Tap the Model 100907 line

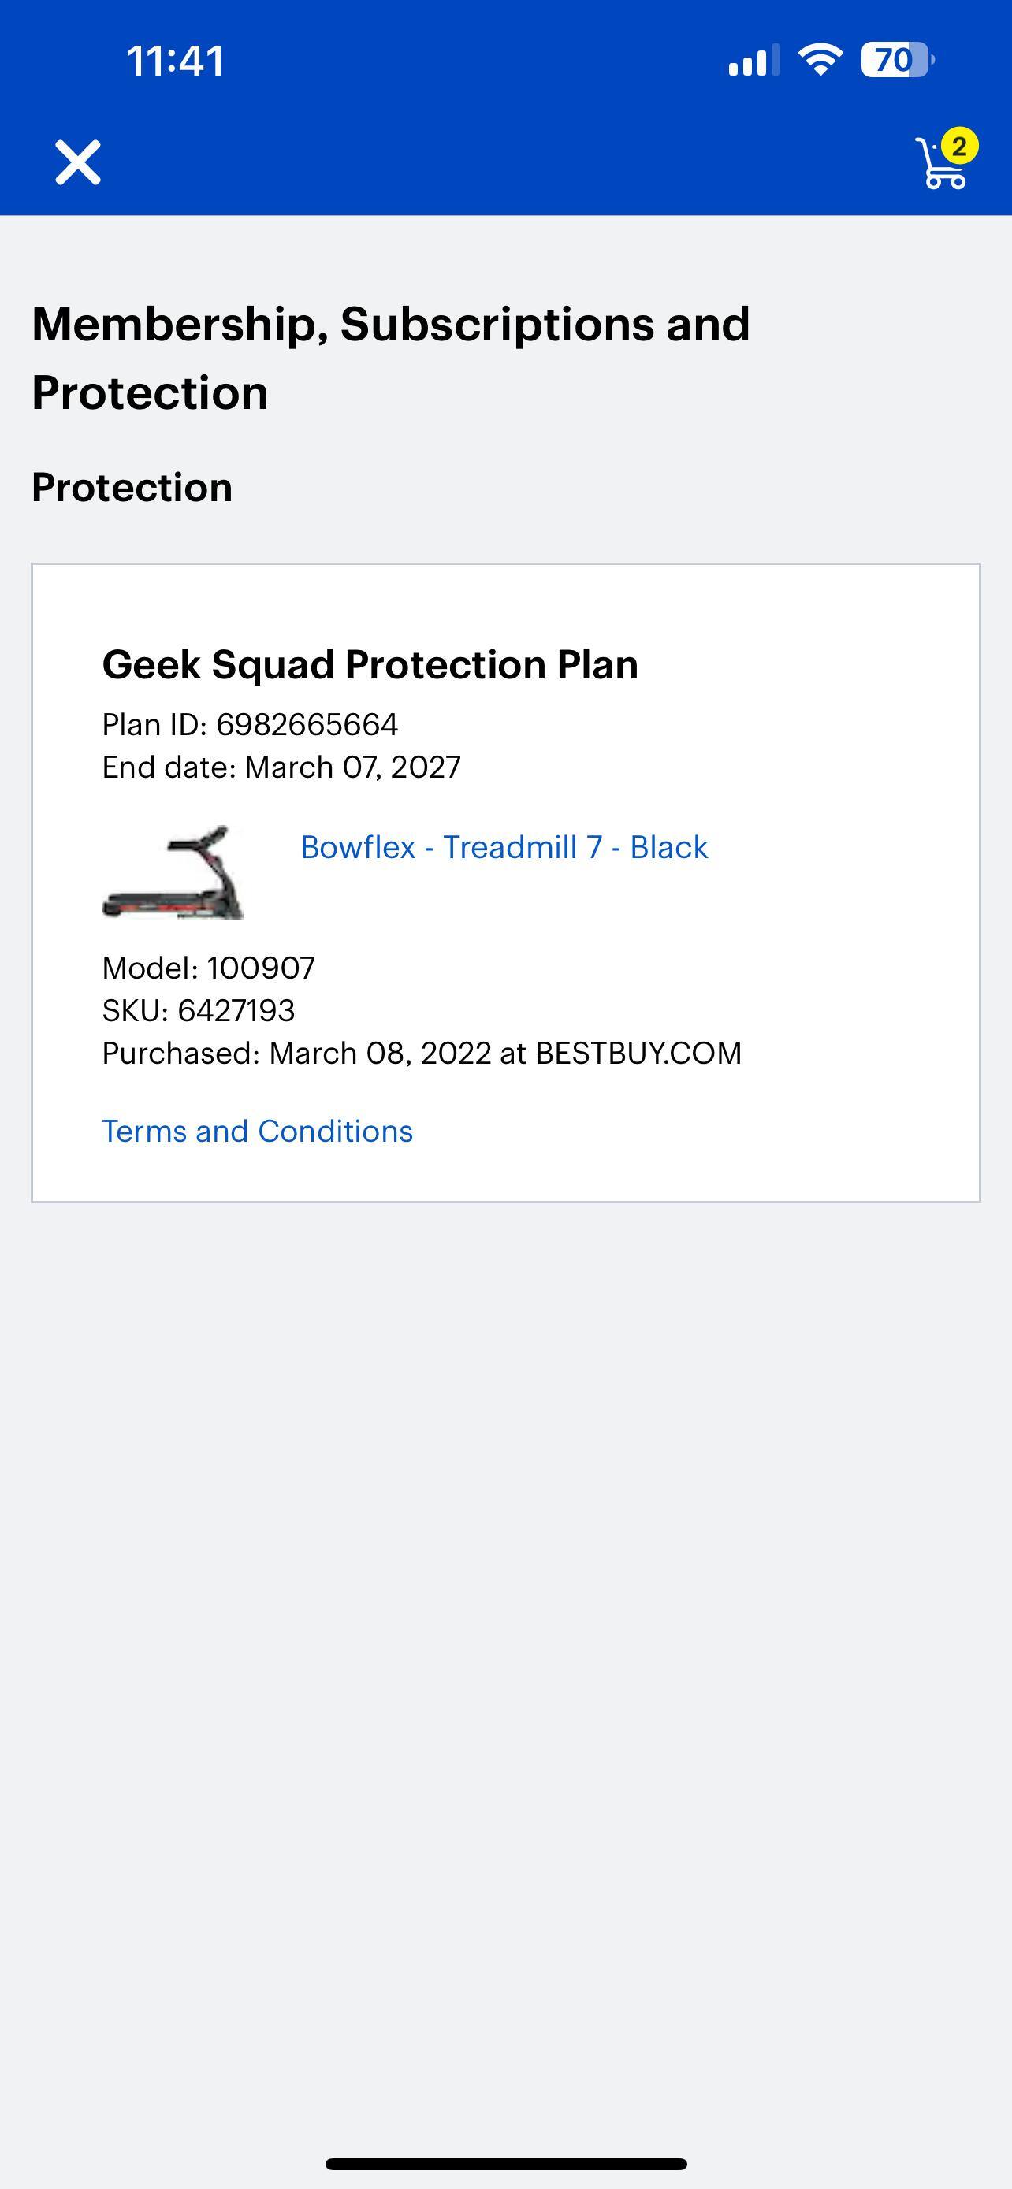tap(208, 968)
